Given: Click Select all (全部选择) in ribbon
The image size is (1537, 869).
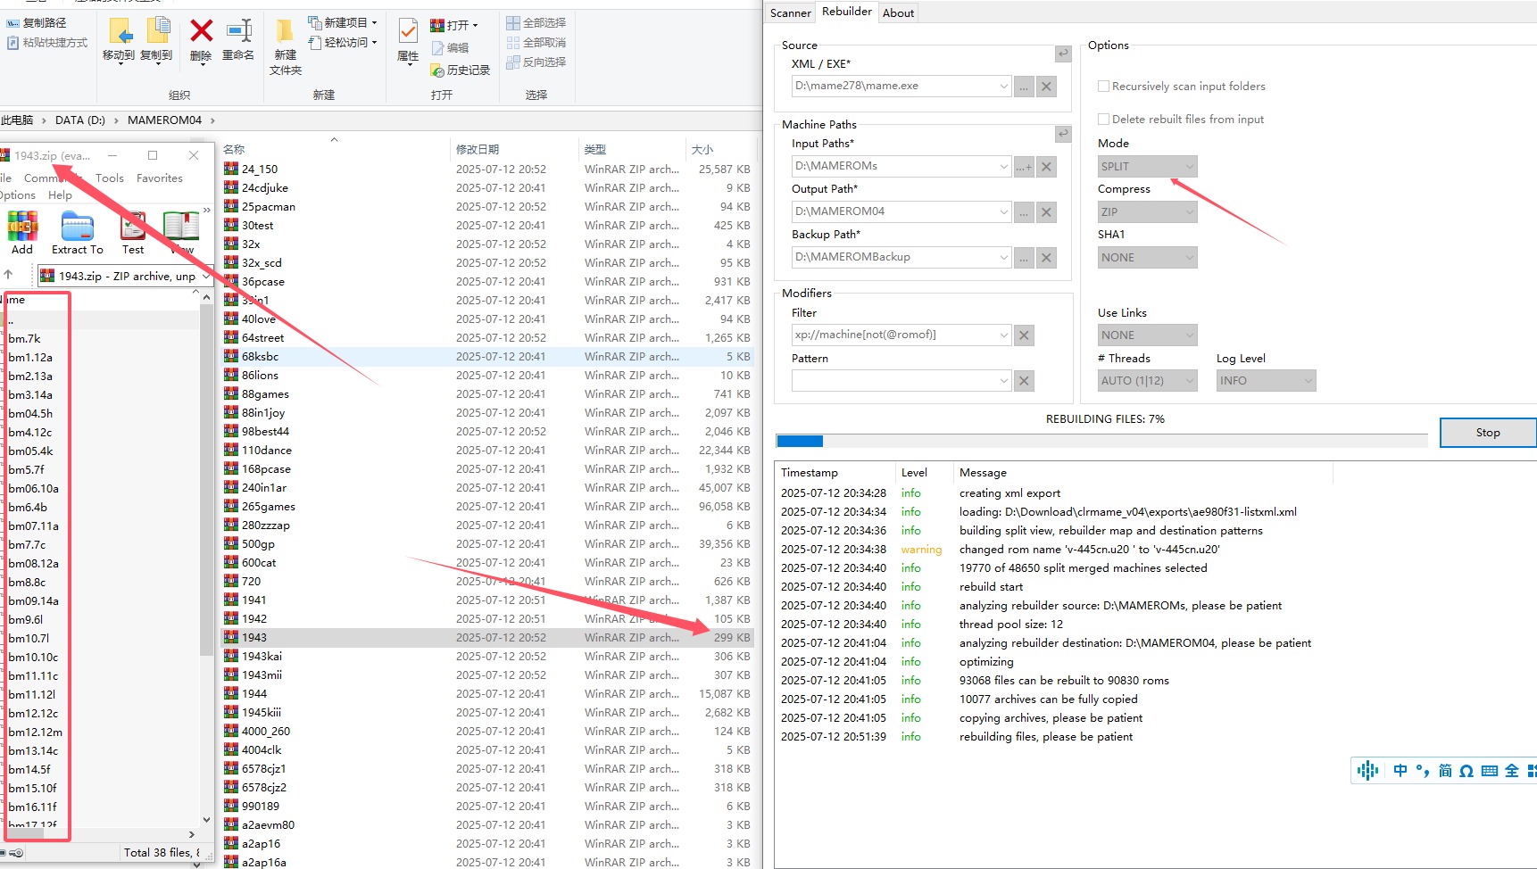Looking at the screenshot, I should pyautogui.click(x=536, y=22).
